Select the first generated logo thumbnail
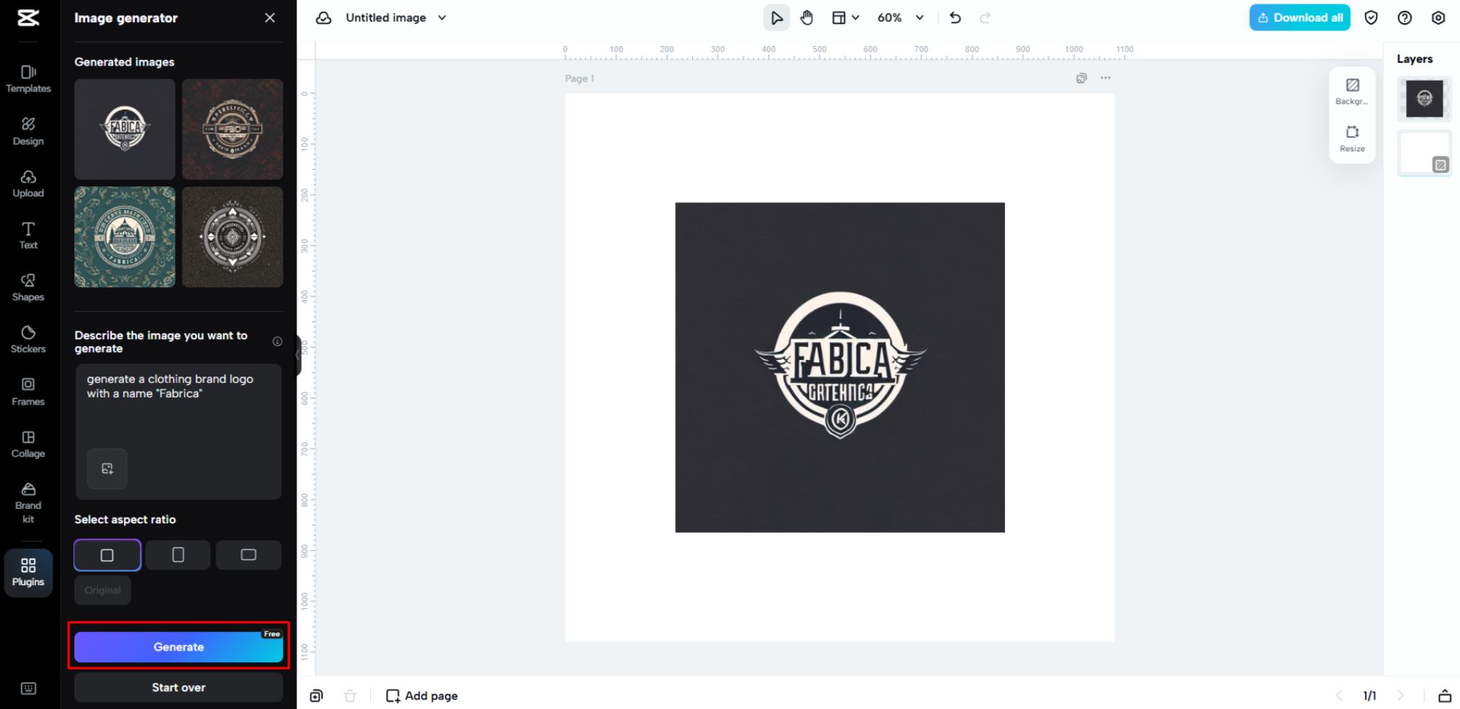This screenshot has height=709, width=1460. pos(124,129)
